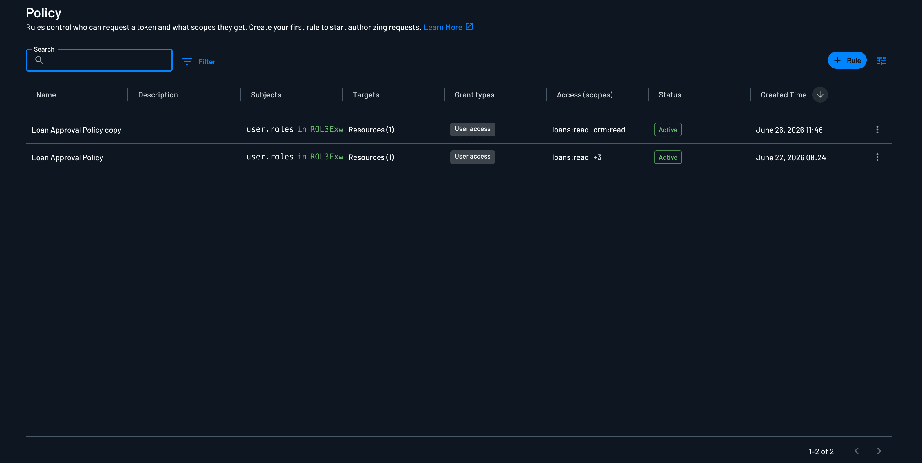This screenshot has width=922, height=463.
Task: Click User access chip on Loan Approval Policy copy
Action: click(473, 130)
